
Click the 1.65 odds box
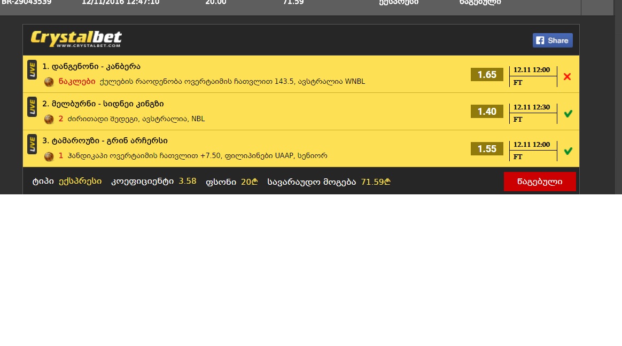[x=487, y=75]
